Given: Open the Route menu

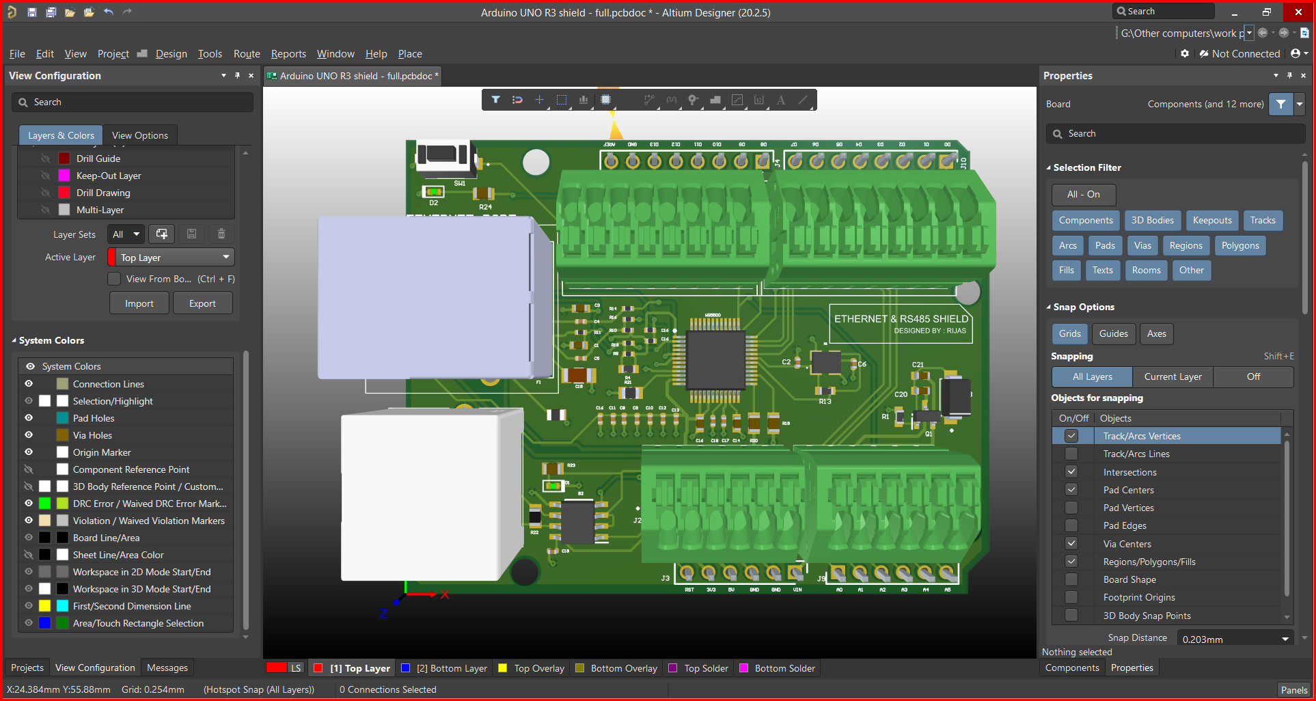Looking at the screenshot, I should 247,54.
